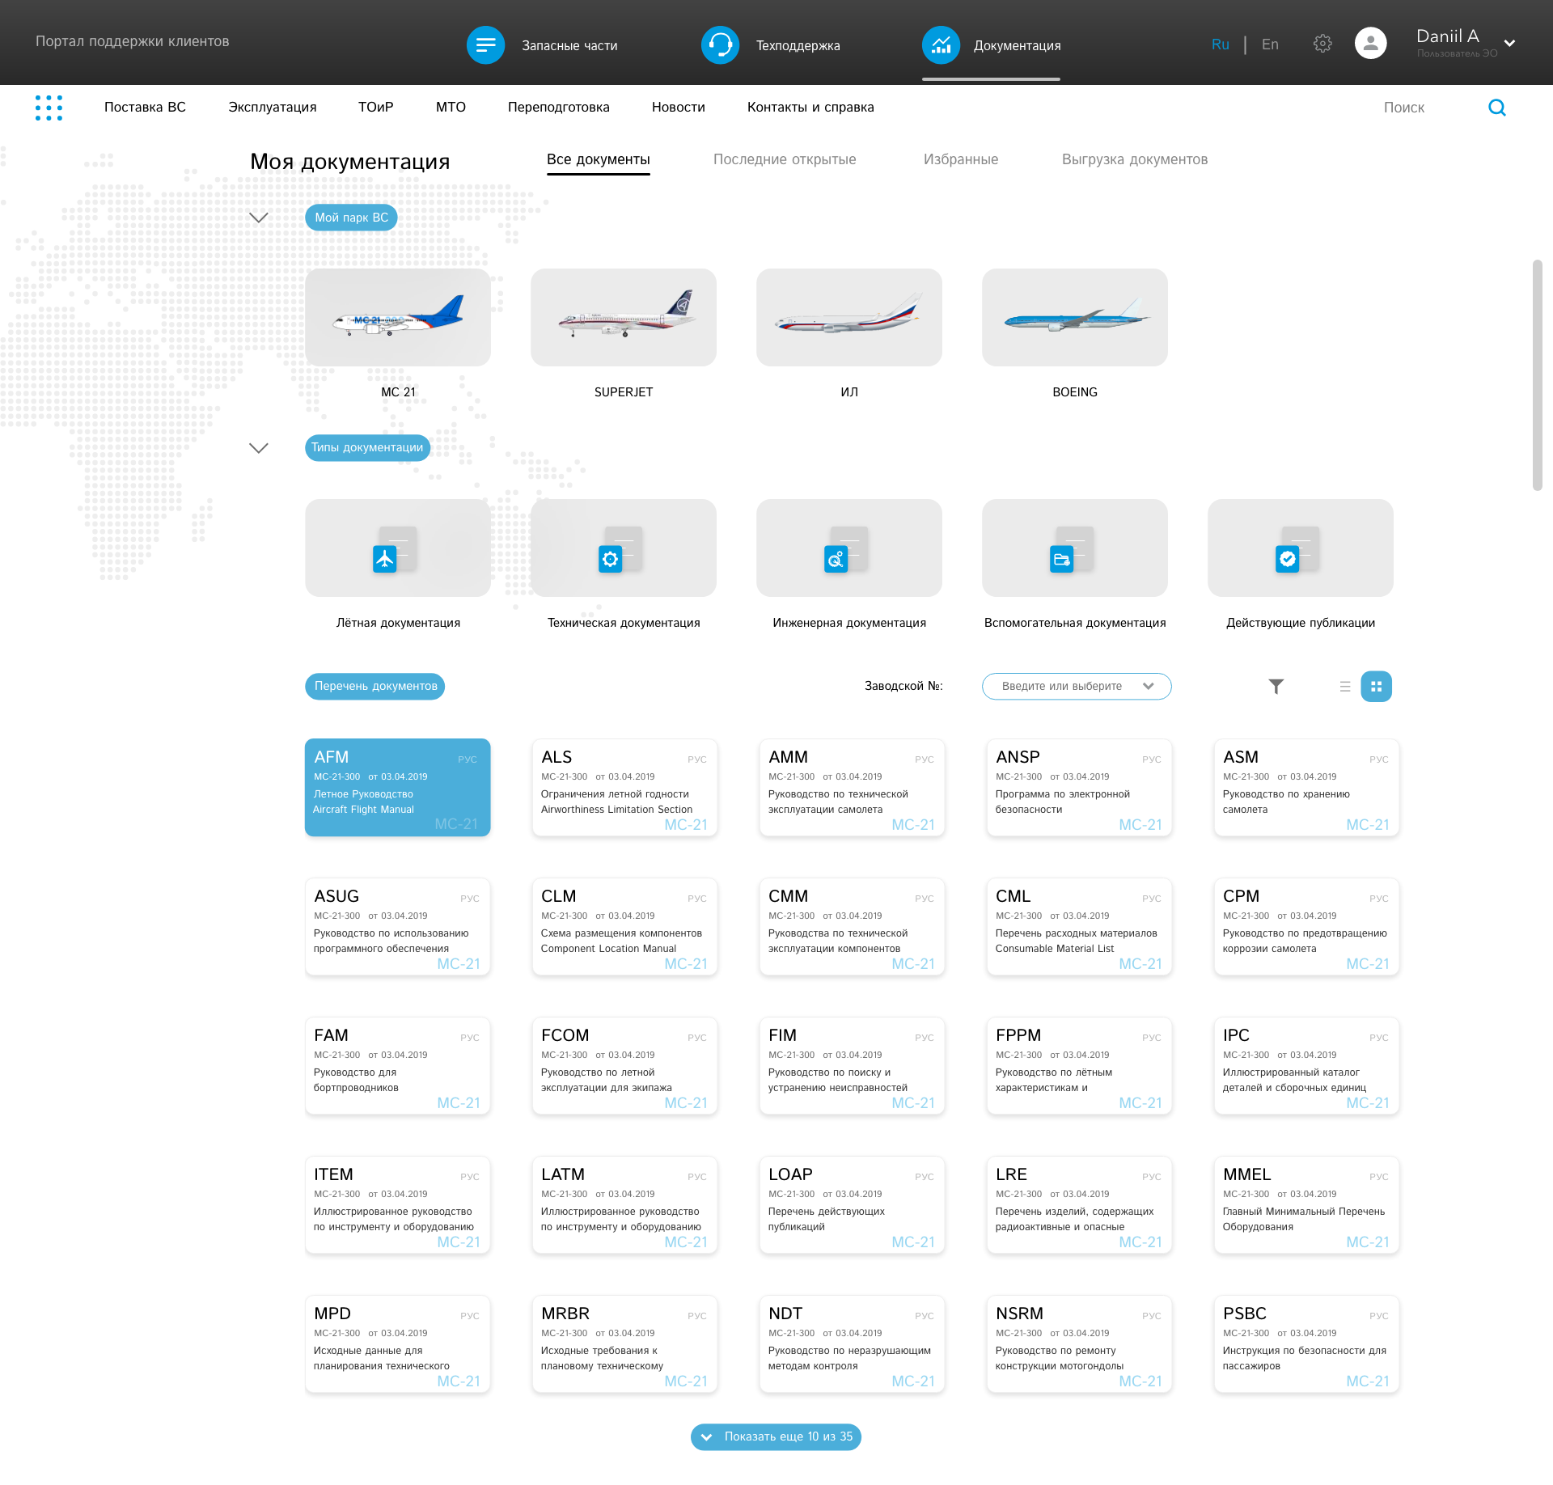1553x1485 pixels.
Task: Open the FCOM document card
Action: (624, 1065)
